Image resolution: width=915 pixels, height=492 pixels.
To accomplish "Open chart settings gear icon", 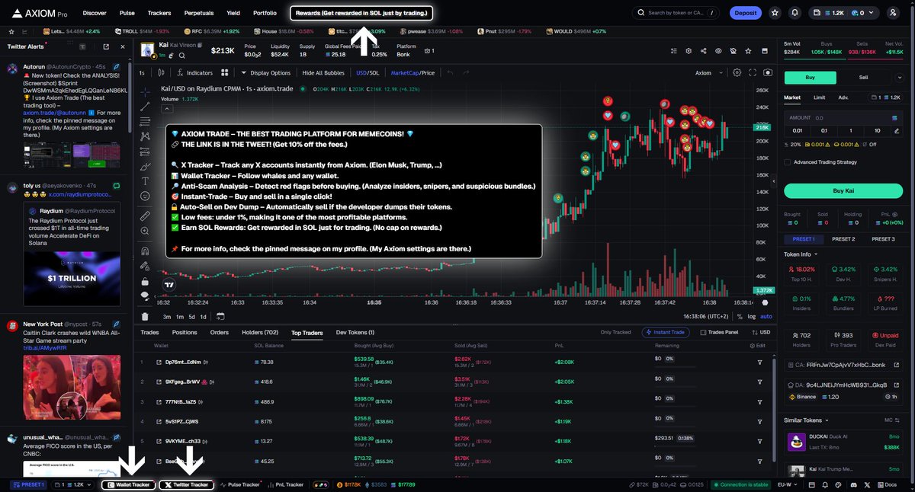I will pos(737,73).
